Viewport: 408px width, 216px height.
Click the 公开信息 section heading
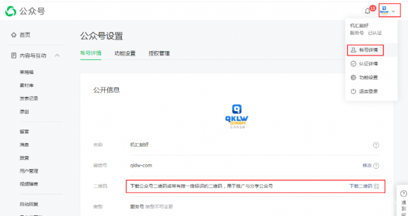(107, 90)
